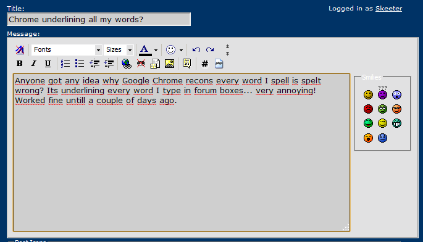Insert an email link
Image resolution: width=423 pixels, height=242 pixels.
point(155,64)
